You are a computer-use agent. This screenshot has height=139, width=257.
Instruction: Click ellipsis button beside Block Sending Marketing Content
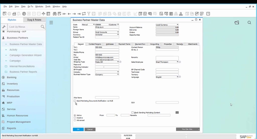tap(177, 112)
